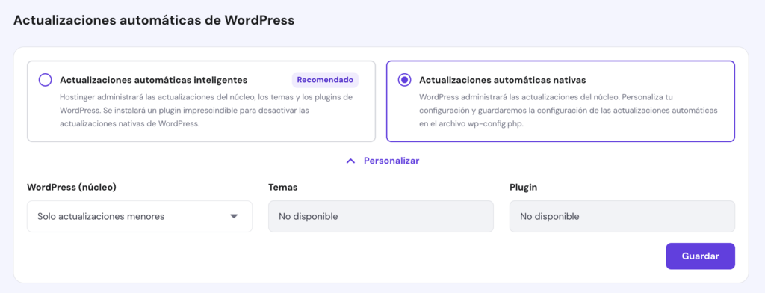Image resolution: width=765 pixels, height=293 pixels.
Task: Click the Actualizaciones automáticas de WordPress heading
Action: coord(154,20)
